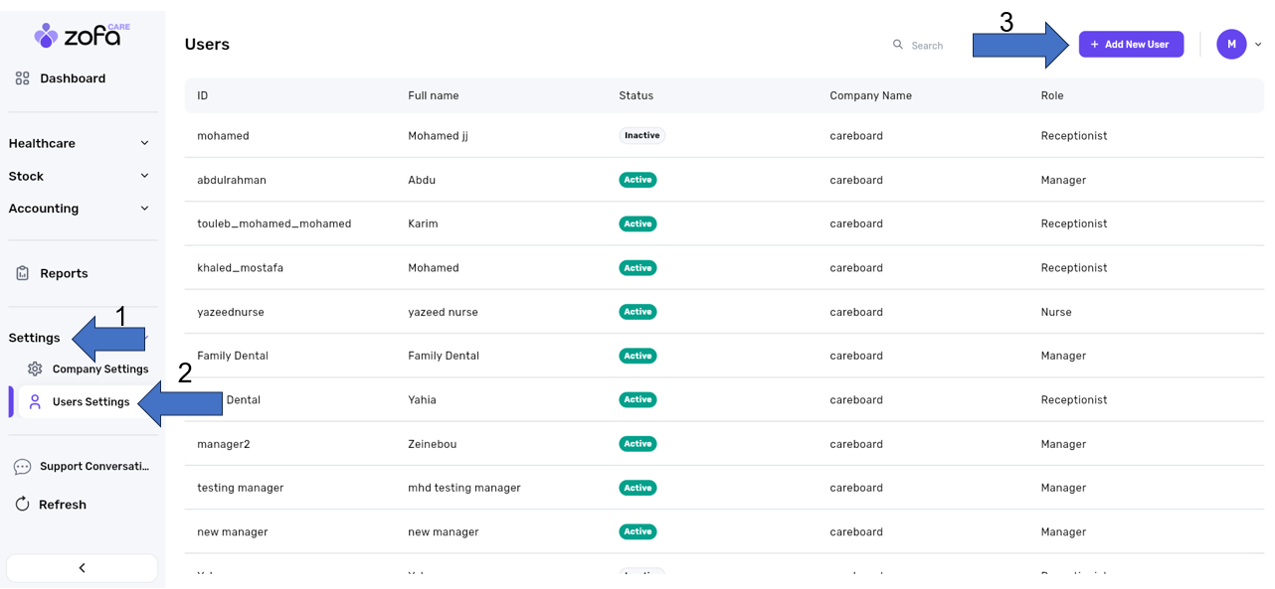
Task: Open the M profile avatar
Action: [1231, 44]
